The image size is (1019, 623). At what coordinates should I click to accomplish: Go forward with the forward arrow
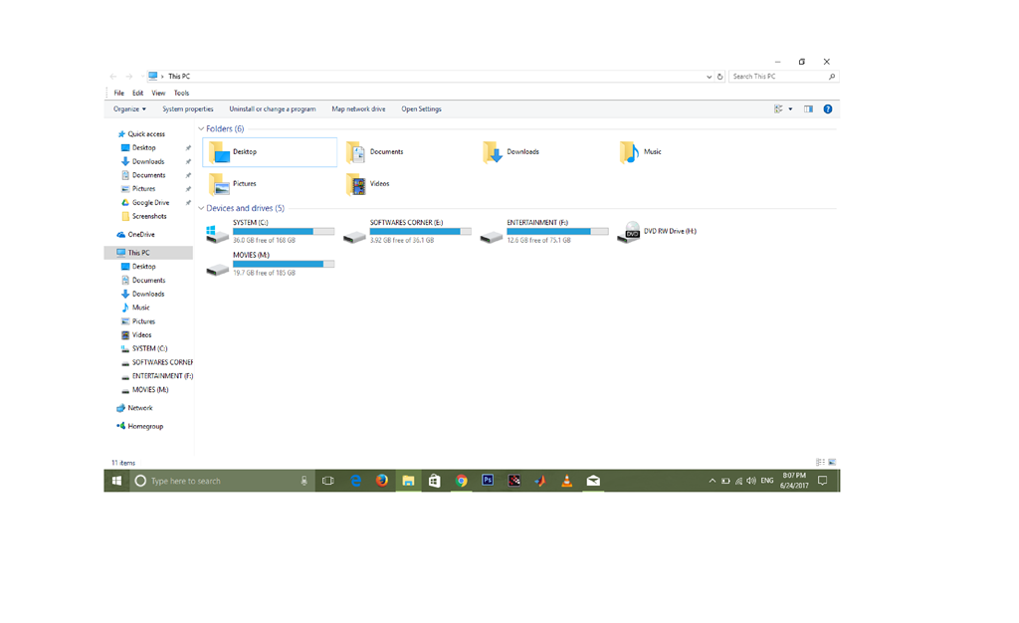[128, 77]
